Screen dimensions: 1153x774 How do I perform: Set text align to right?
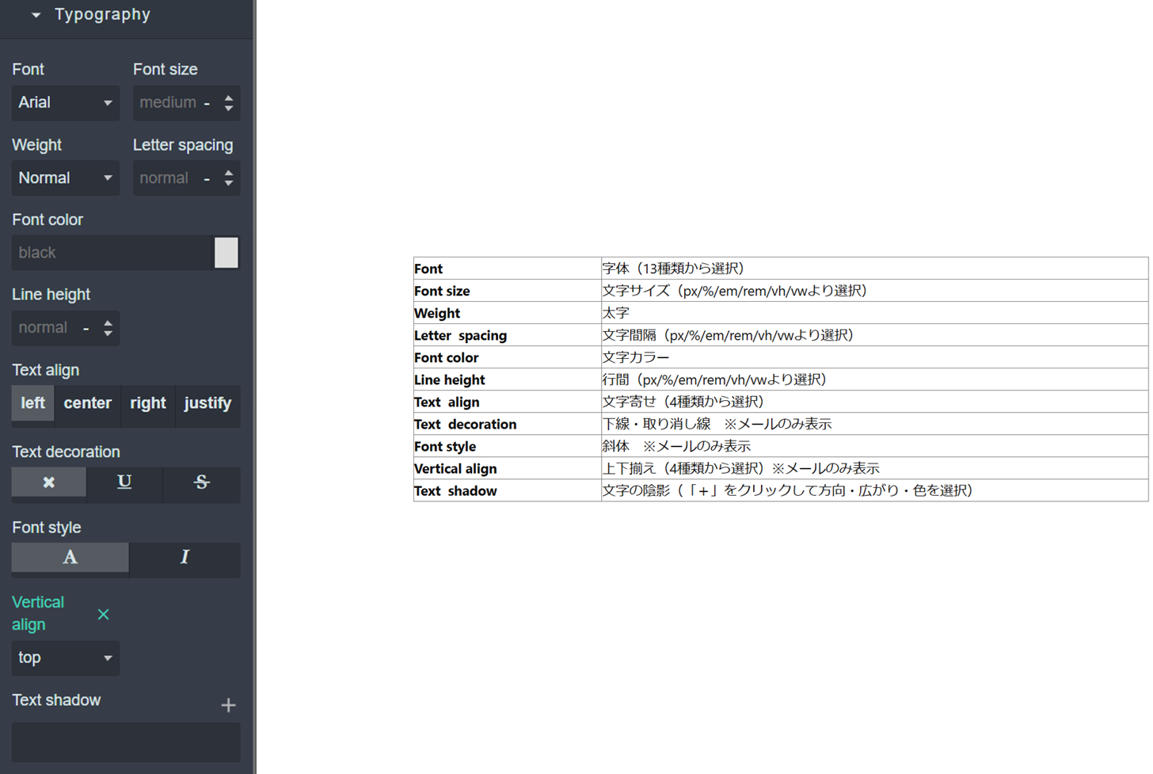click(x=148, y=403)
